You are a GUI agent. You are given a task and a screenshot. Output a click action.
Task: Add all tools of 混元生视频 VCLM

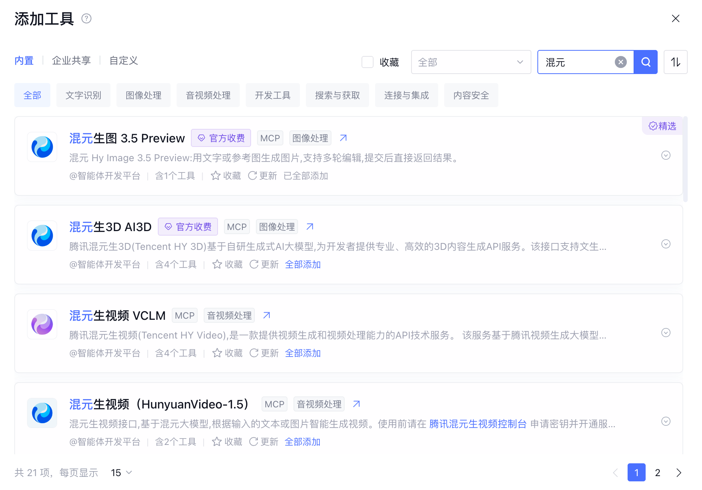pos(303,353)
